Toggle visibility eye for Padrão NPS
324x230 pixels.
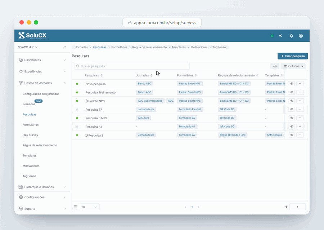(292, 101)
